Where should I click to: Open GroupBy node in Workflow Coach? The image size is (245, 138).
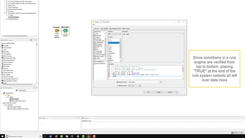pos(5,46)
